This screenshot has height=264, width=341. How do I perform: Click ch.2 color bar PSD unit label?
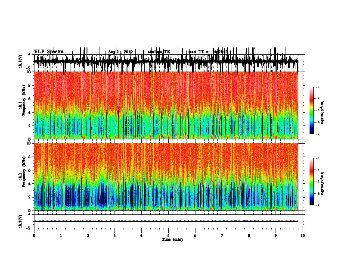pos(322,183)
